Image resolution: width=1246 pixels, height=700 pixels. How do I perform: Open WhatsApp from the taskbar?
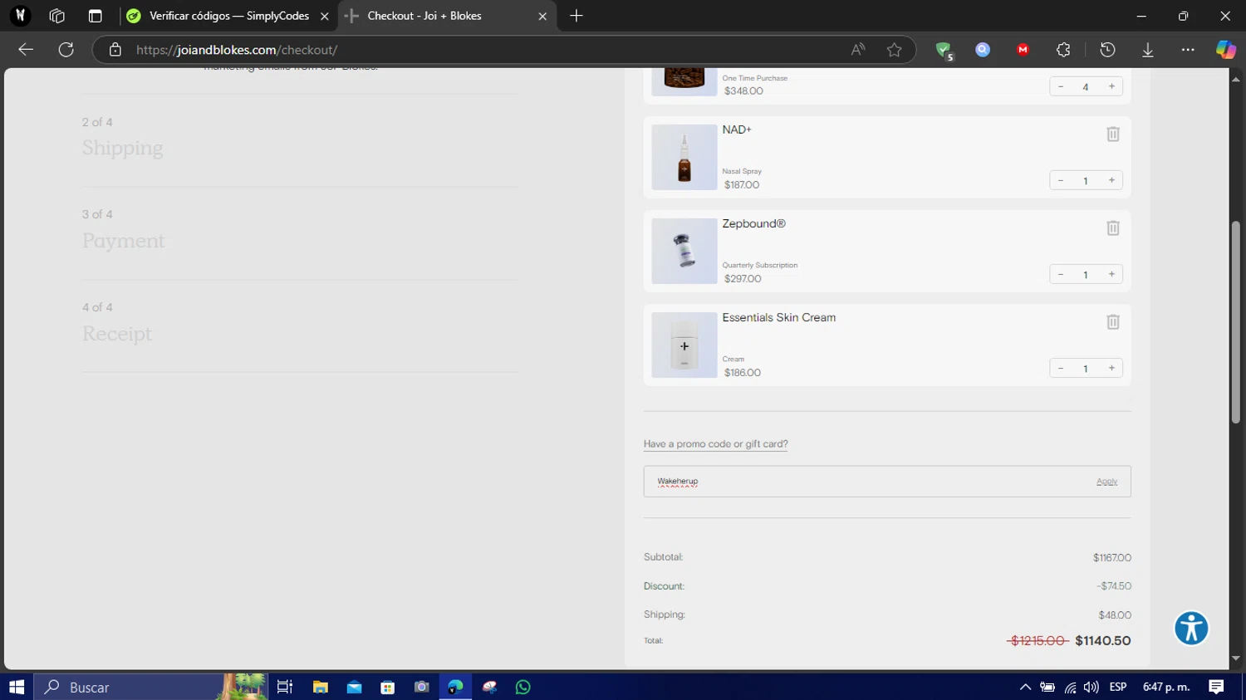pos(523,687)
